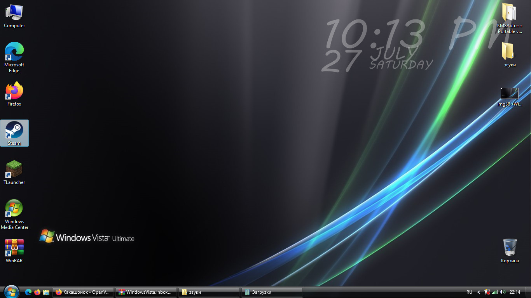Click the taskbar clock showing 22:14
The image size is (531, 298).
515,292
